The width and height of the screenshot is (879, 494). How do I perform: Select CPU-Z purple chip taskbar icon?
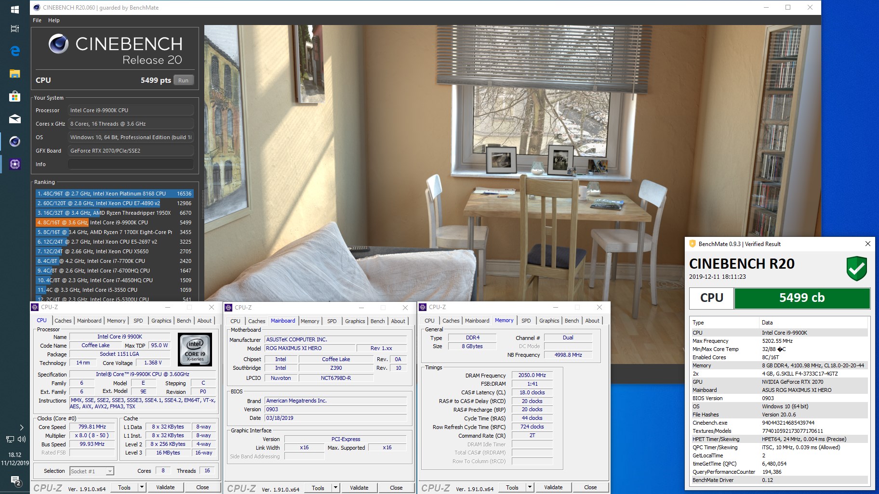[x=14, y=164]
